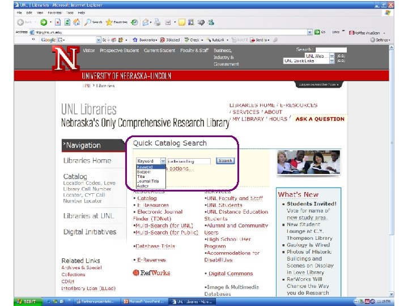Choose Subject in the search type list

[144, 172]
